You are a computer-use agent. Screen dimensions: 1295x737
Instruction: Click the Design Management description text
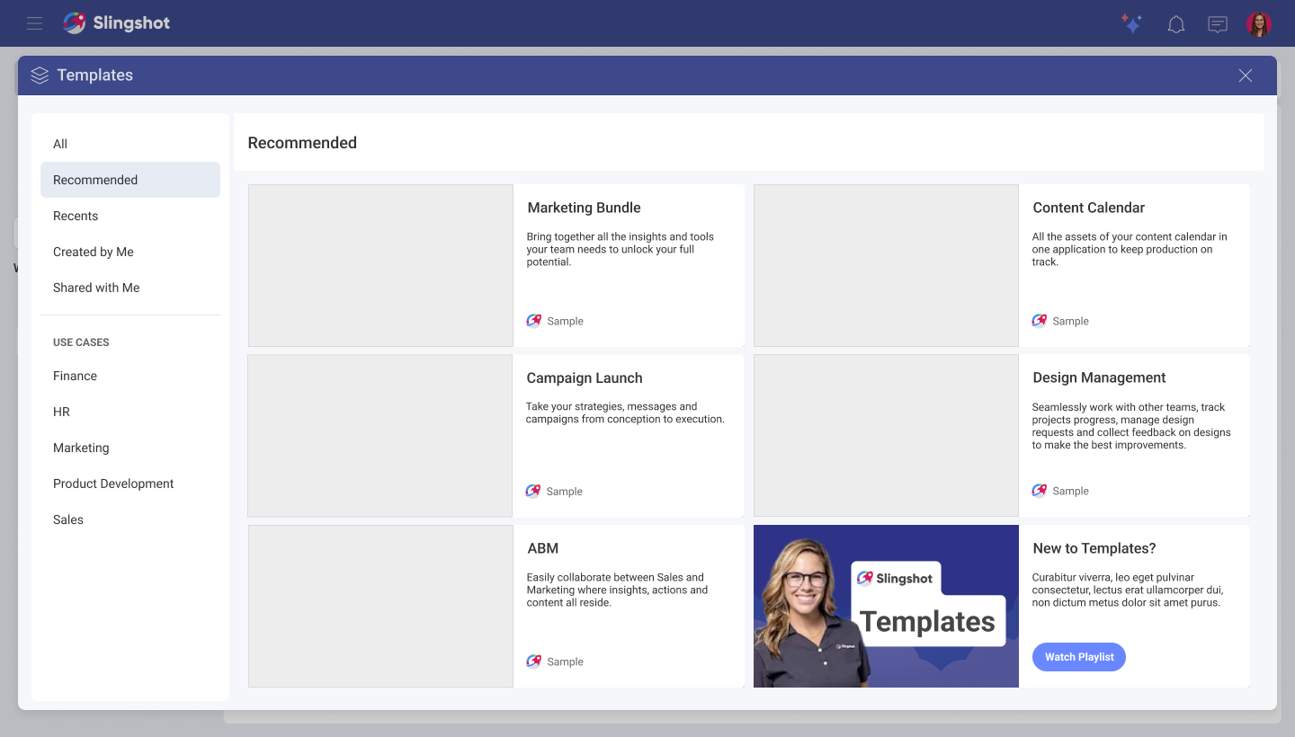click(x=1131, y=426)
